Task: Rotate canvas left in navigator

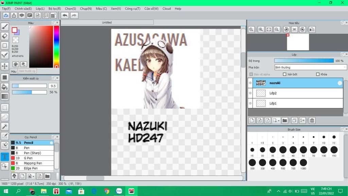Action: pos(286,29)
